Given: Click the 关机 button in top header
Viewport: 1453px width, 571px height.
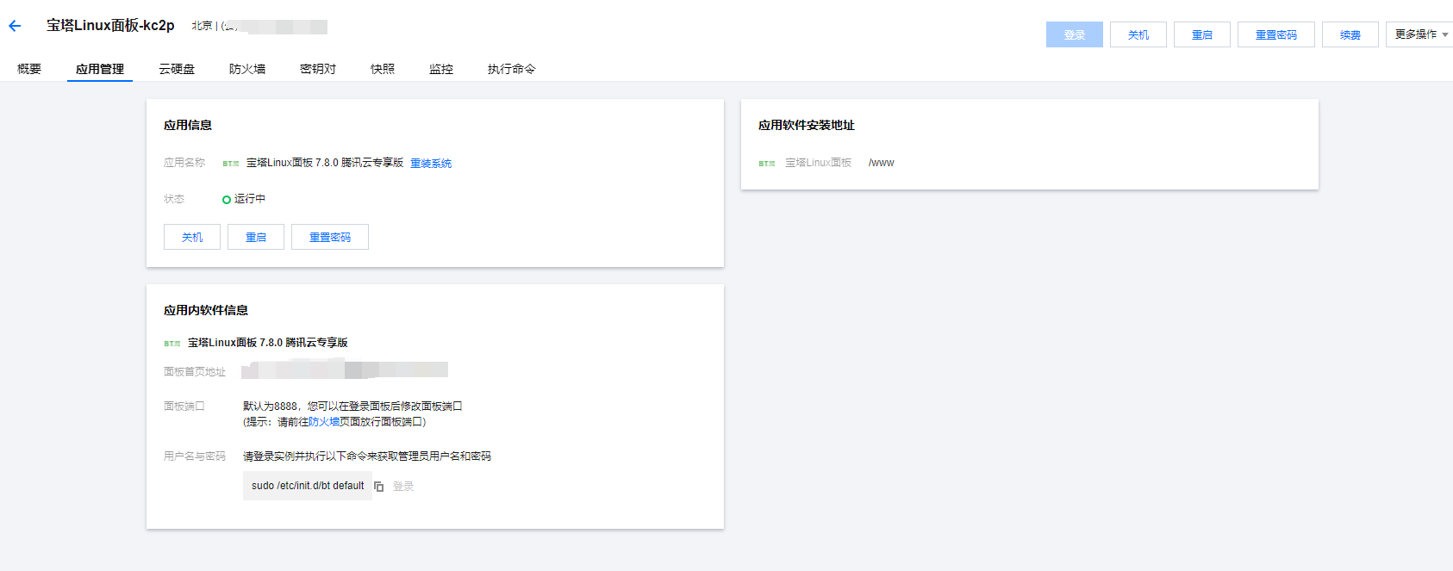Looking at the screenshot, I should (1138, 34).
